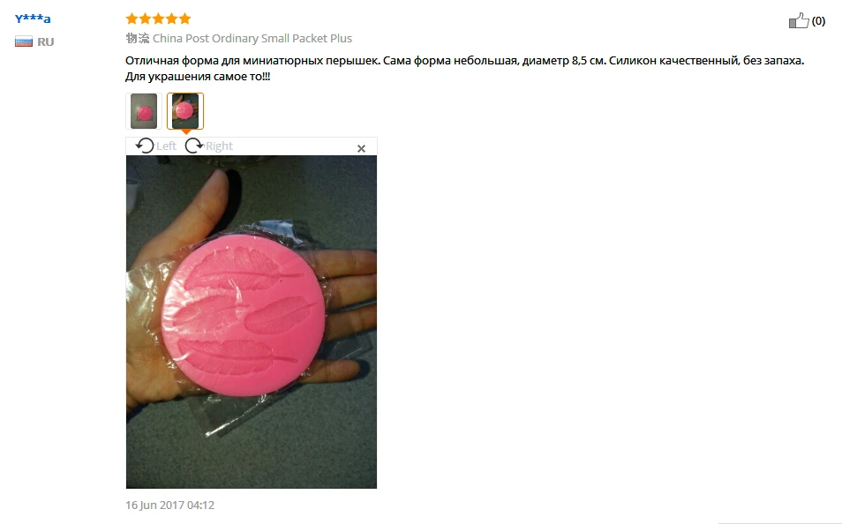Click the Russian review text paragraph
This screenshot has width=842, height=524.
click(x=464, y=68)
